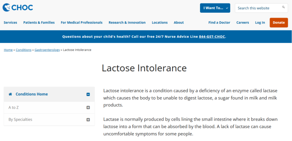Open the About menu

point(179,22)
